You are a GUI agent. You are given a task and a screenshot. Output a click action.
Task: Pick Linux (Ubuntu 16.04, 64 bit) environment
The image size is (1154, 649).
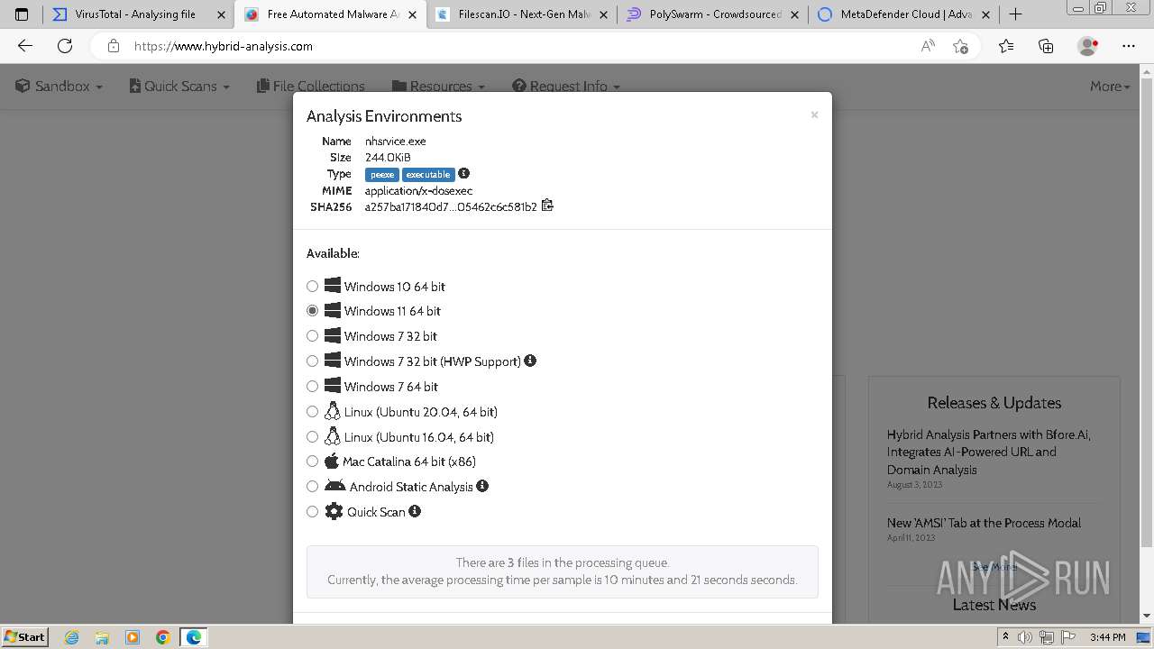pyautogui.click(x=312, y=436)
